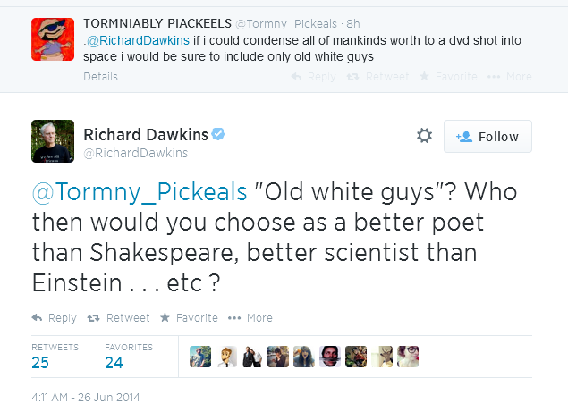Open the 4:11 AM - 26 Jun 2014 timestamp
Image resolution: width=568 pixels, height=412 pixels.
point(86,398)
